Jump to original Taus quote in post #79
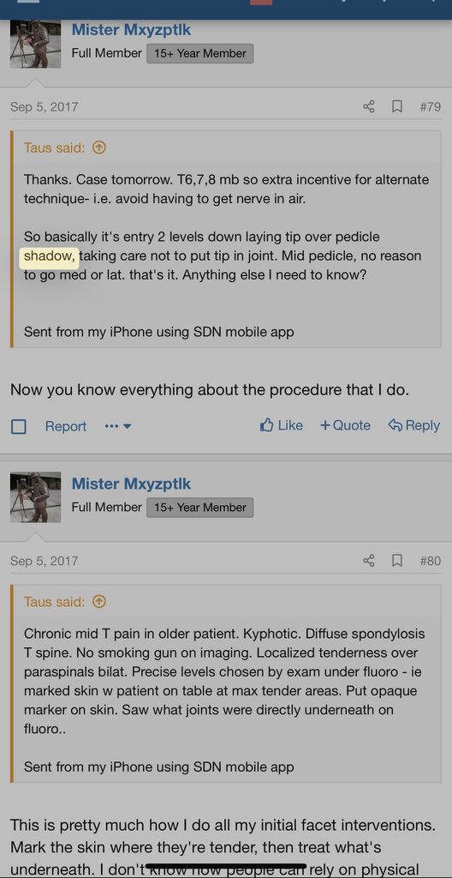Image resolution: width=452 pixels, height=878 pixels. pyautogui.click(x=98, y=147)
